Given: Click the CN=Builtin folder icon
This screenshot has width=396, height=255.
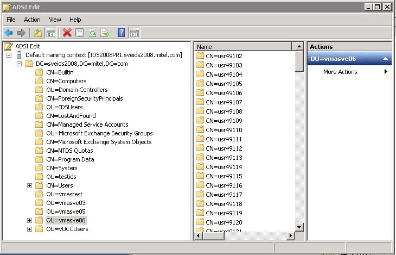Looking at the screenshot, I should click(39, 72).
